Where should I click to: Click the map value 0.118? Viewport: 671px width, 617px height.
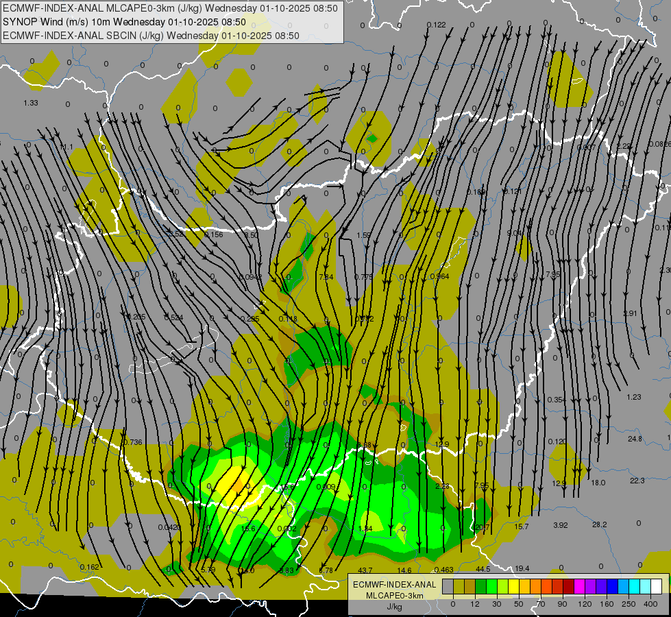click(x=288, y=319)
